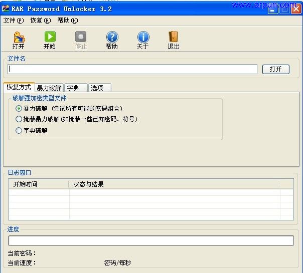Select the 掩蔽暴力破解 masked attack radio option
Viewport: 303px width, 273px height.
19,119
